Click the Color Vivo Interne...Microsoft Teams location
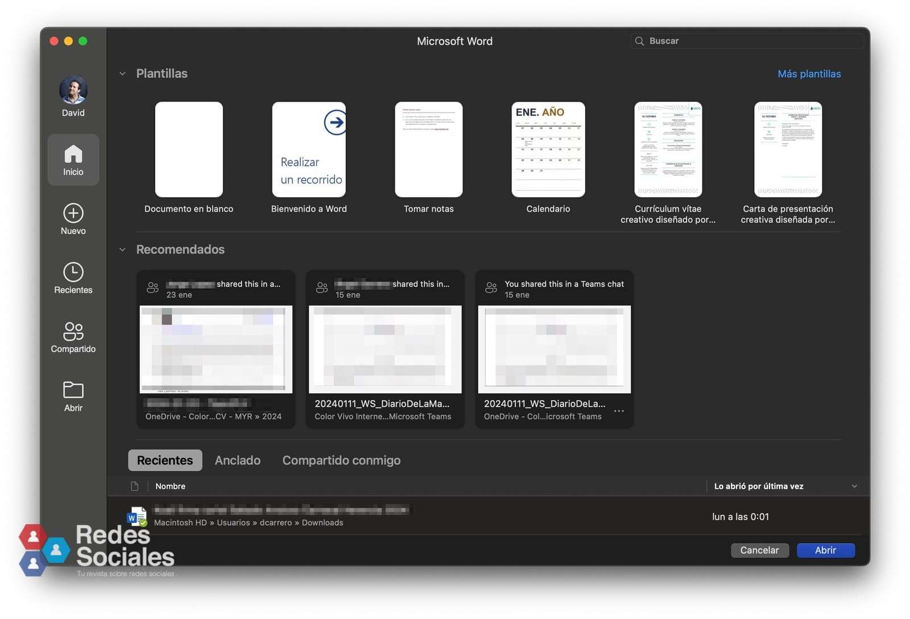The image size is (910, 619). pos(383,417)
